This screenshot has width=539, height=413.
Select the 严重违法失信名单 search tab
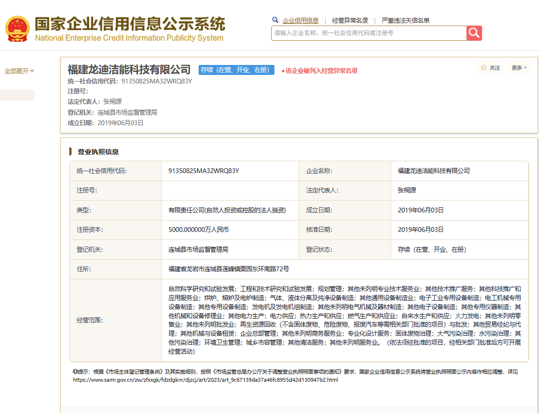[x=405, y=21]
